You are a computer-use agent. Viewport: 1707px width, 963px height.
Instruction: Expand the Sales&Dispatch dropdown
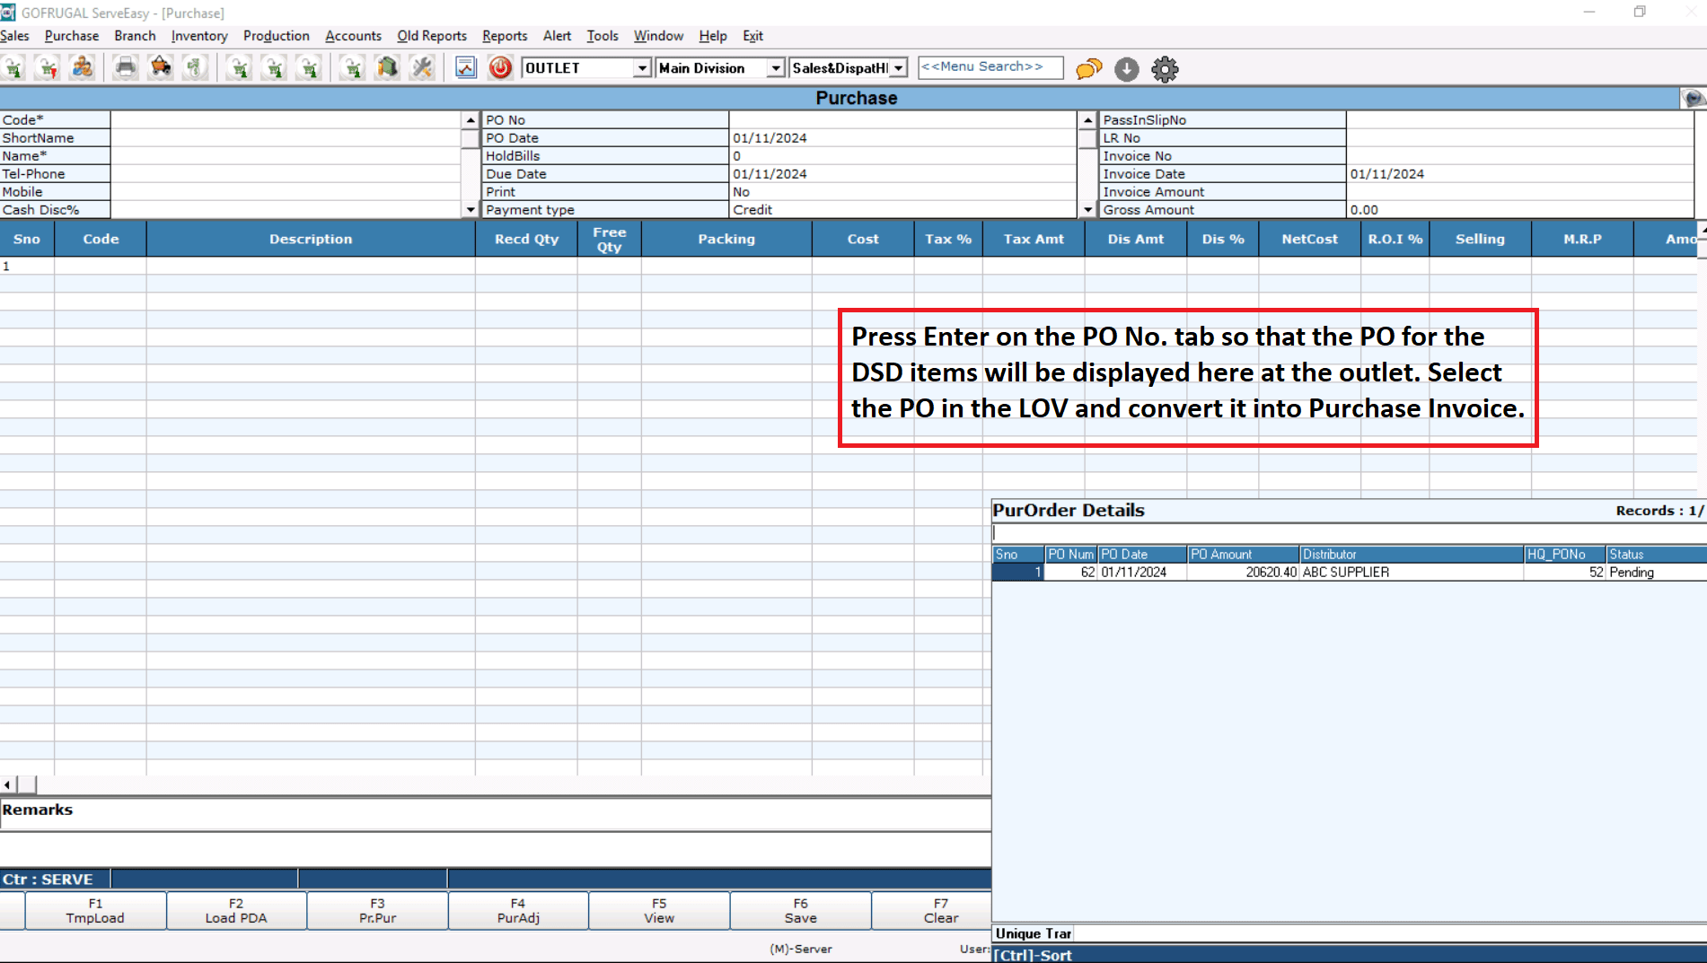tap(898, 68)
